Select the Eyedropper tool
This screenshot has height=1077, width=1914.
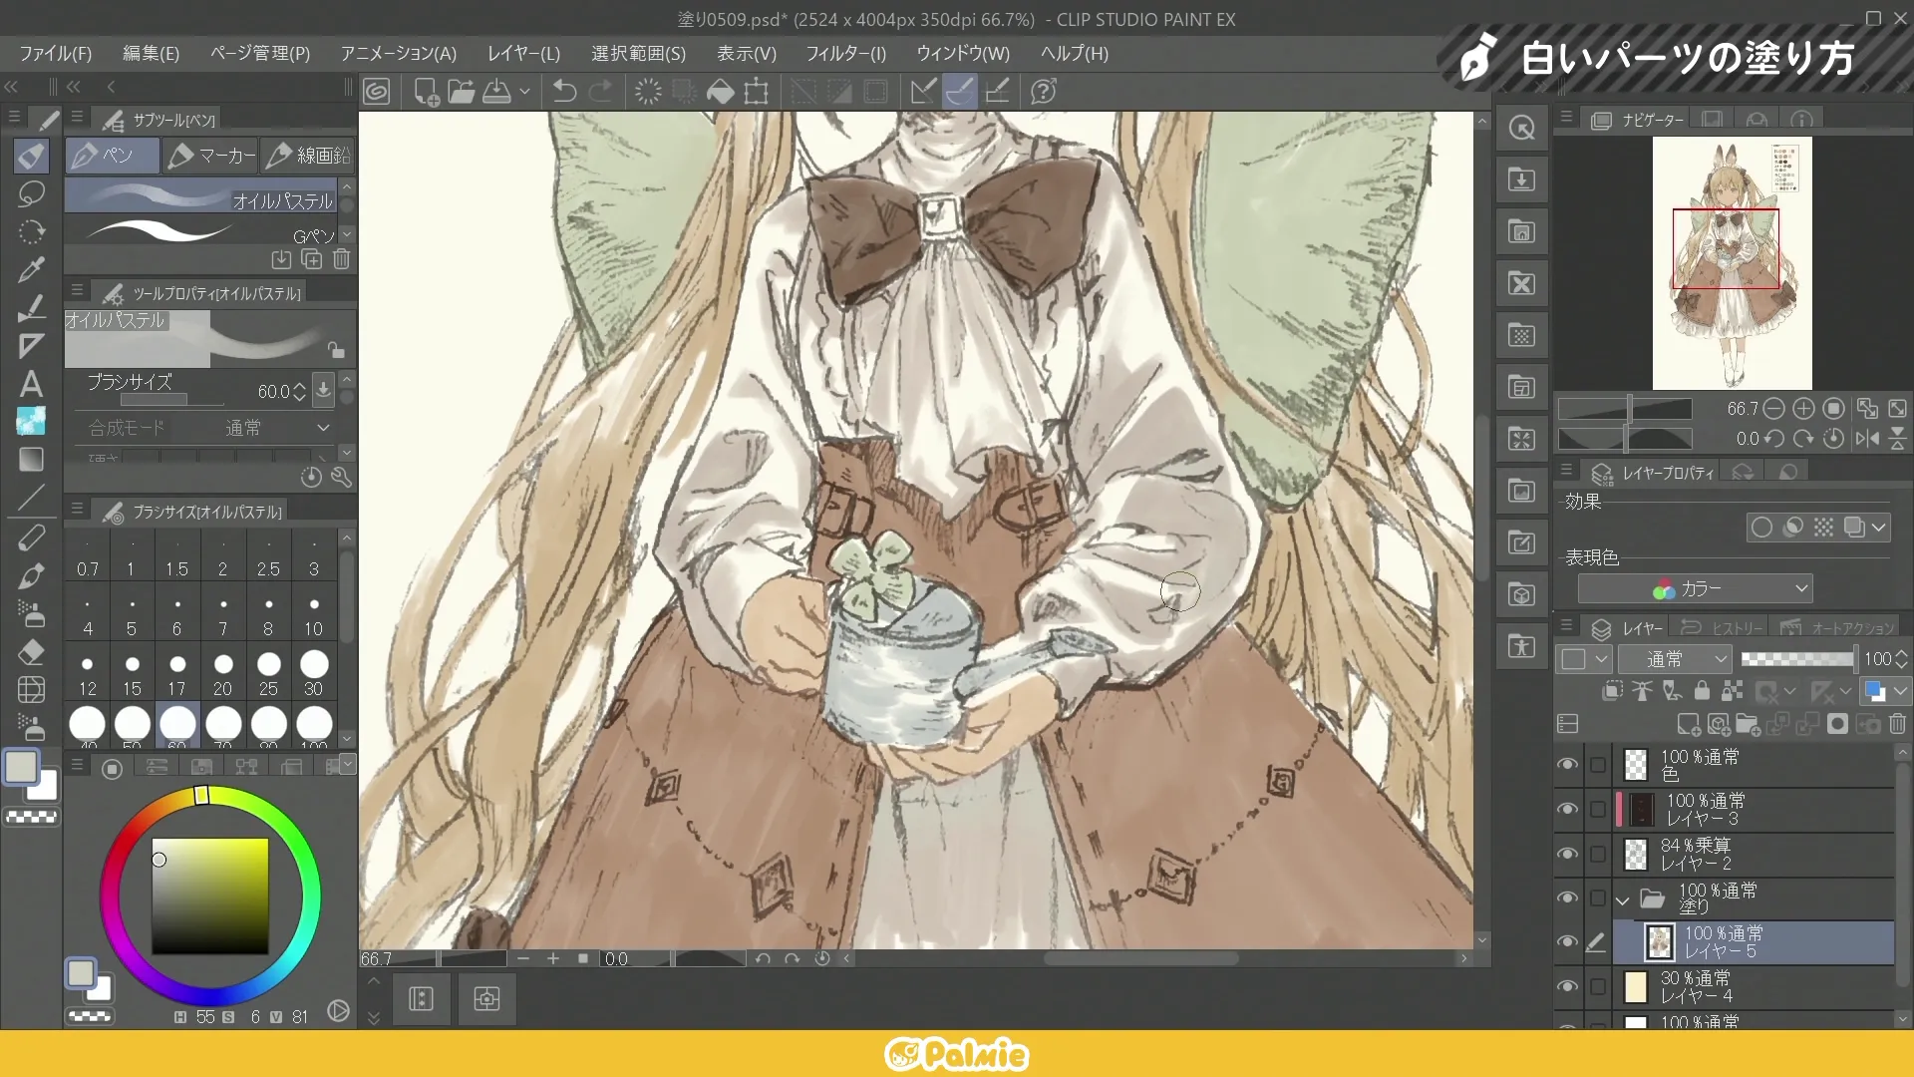[x=31, y=269]
